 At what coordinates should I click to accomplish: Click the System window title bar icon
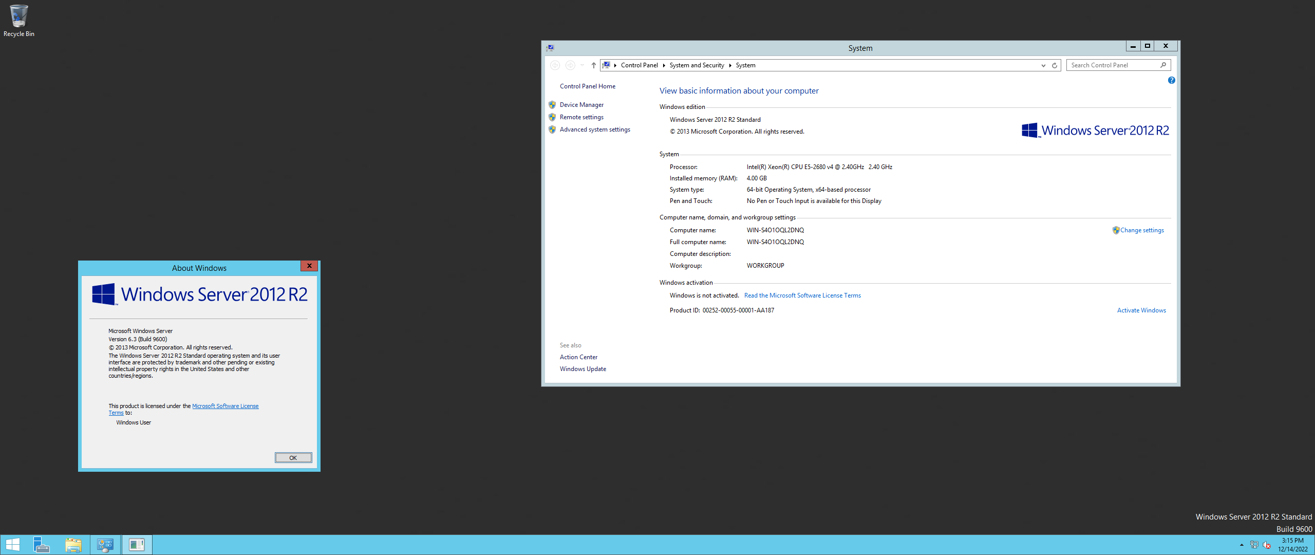pos(550,48)
